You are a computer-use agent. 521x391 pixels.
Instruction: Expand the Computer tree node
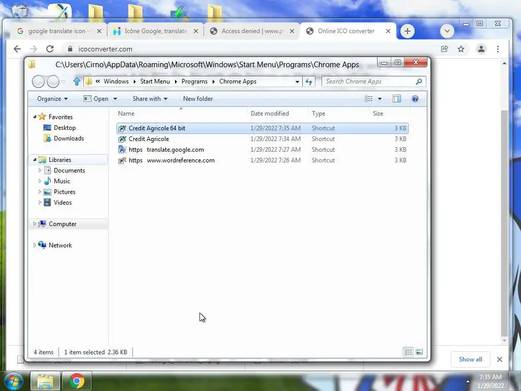35,224
